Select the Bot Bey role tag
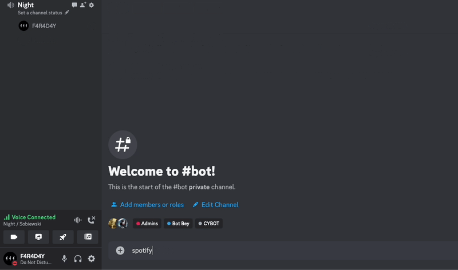Screen dimensions: 458x270 [178, 224]
